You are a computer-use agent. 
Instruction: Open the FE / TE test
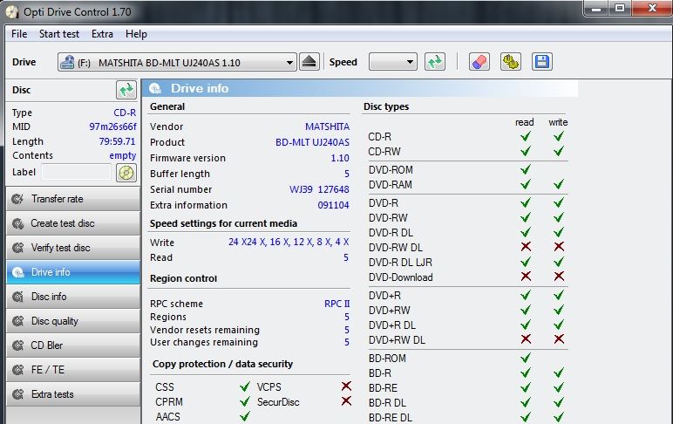(x=73, y=370)
